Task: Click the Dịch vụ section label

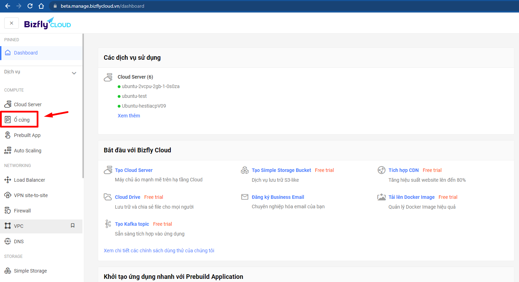Action: click(x=12, y=72)
